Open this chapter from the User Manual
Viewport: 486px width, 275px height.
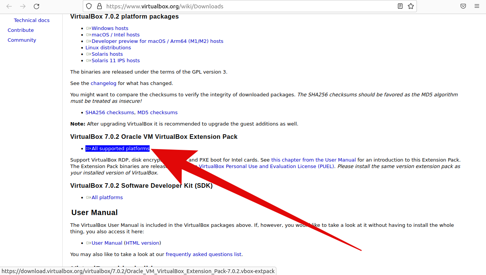click(314, 160)
